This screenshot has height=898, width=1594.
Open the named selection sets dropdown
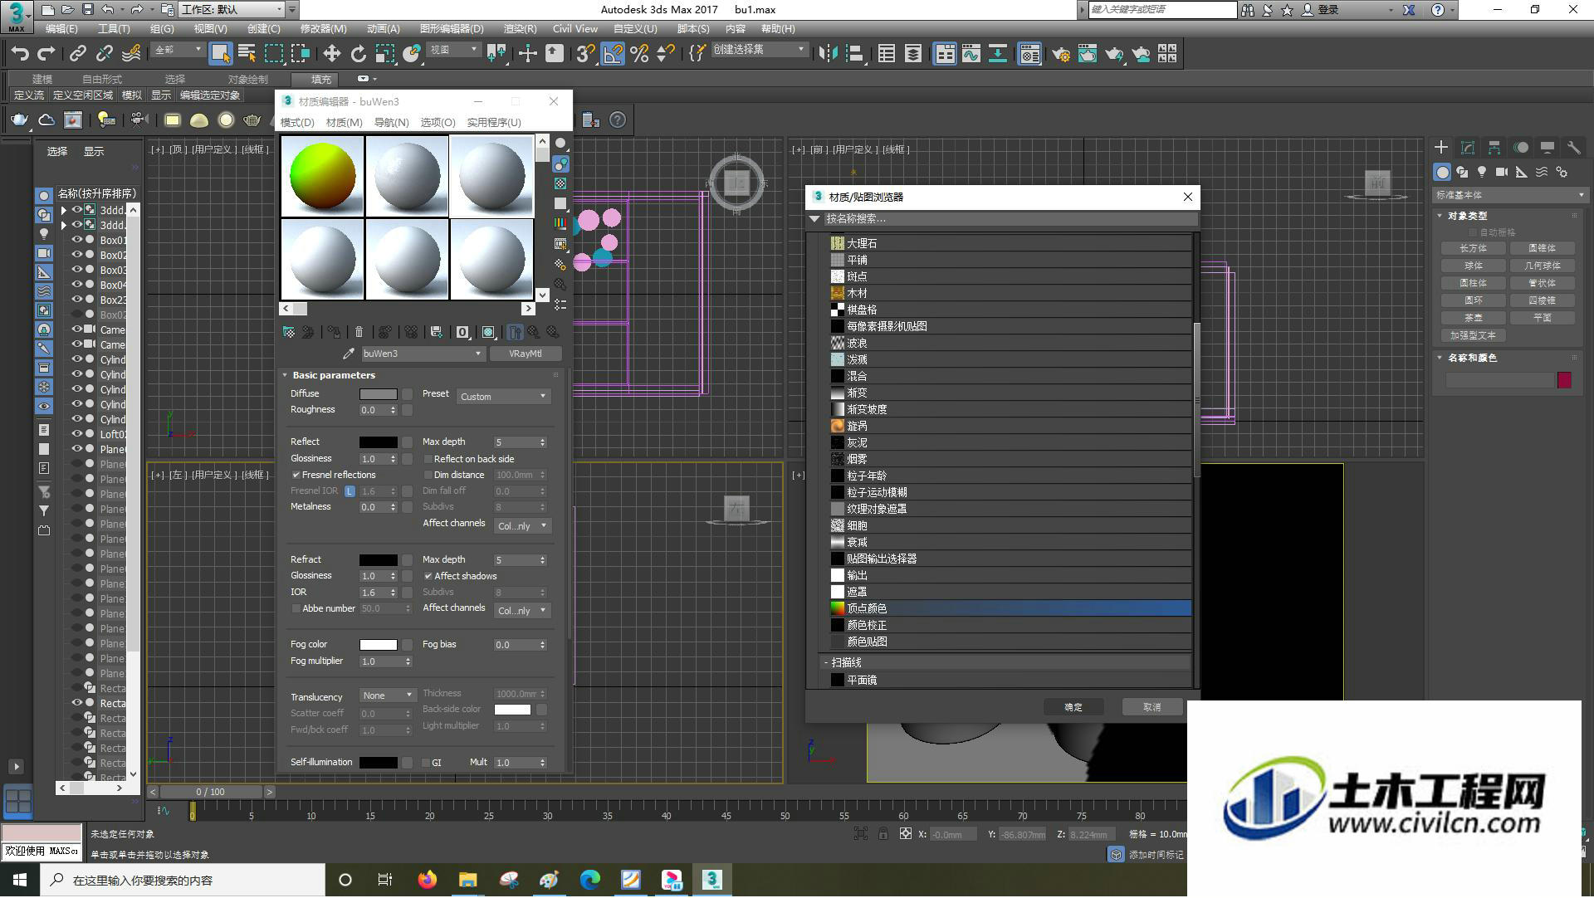(759, 50)
